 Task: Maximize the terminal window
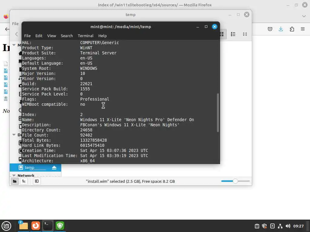coord(206,27)
